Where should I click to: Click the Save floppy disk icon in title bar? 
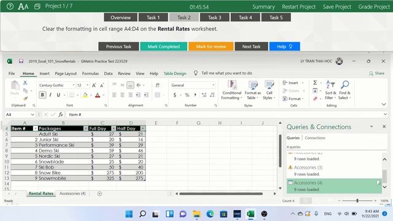point(21,61)
